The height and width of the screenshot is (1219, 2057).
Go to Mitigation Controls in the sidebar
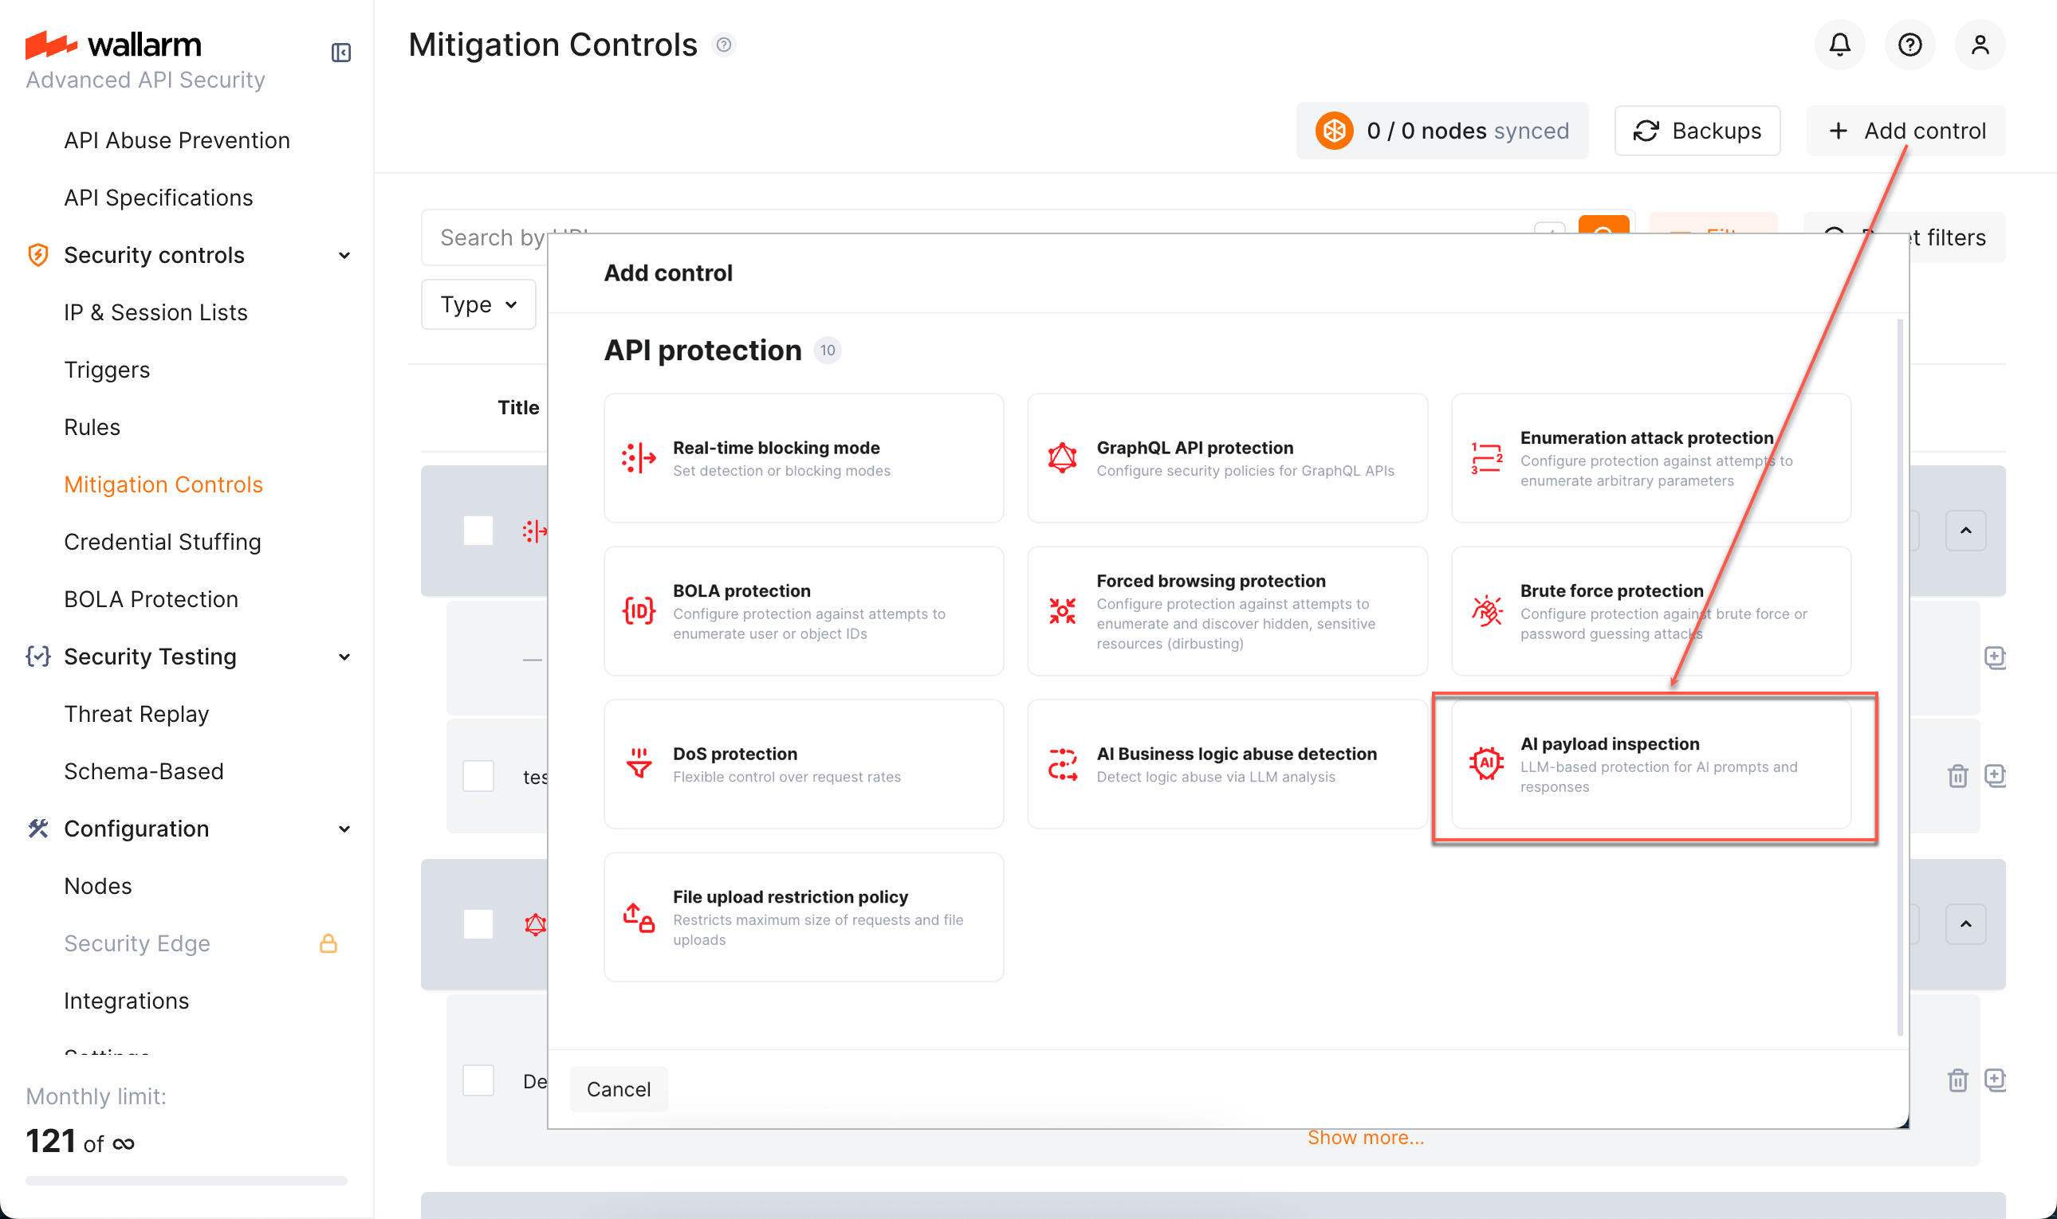pos(163,484)
